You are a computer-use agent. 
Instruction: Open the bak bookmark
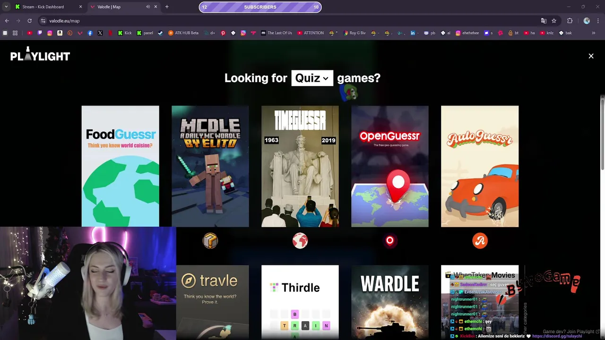pos(565,33)
